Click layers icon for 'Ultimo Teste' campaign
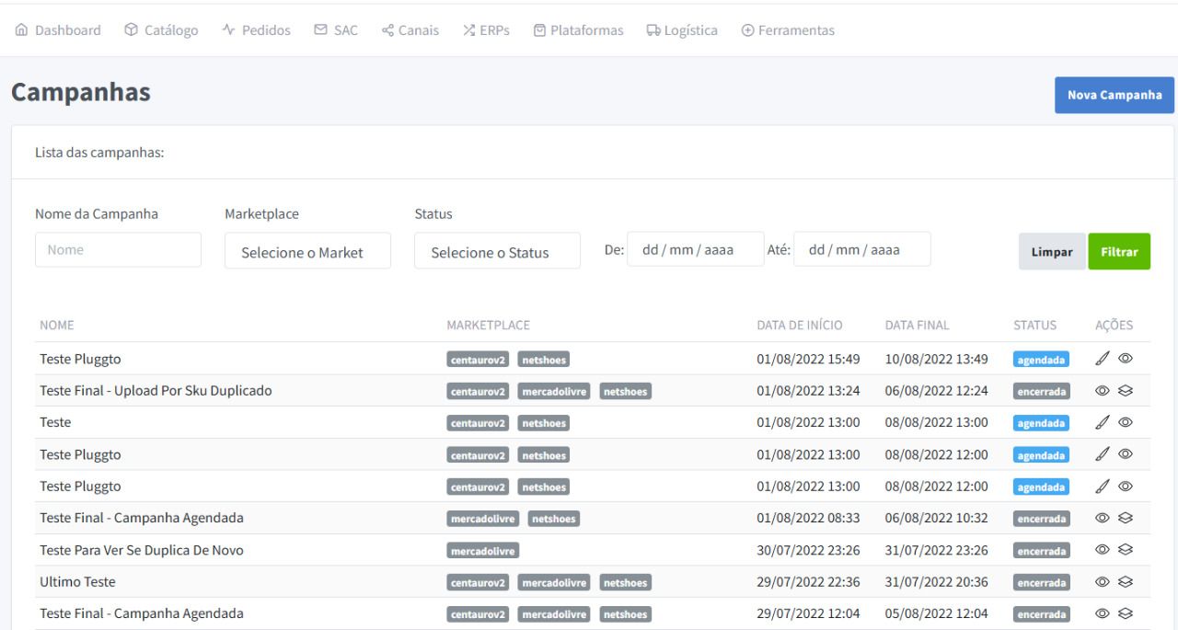The height and width of the screenshot is (630, 1178). point(1125,581)
